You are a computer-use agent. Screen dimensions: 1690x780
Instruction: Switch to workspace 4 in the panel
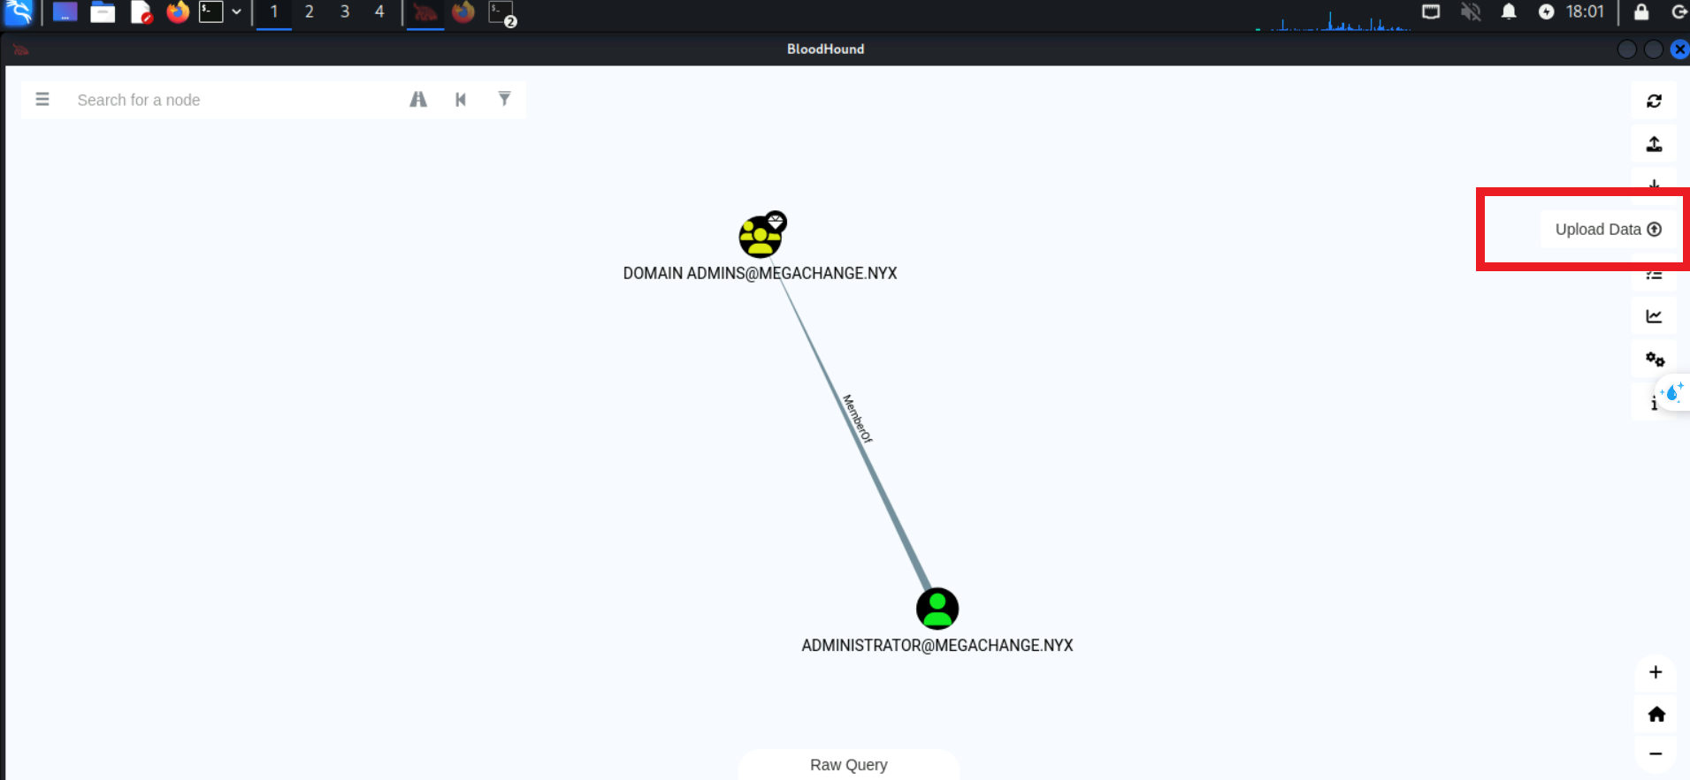(379, 12)
